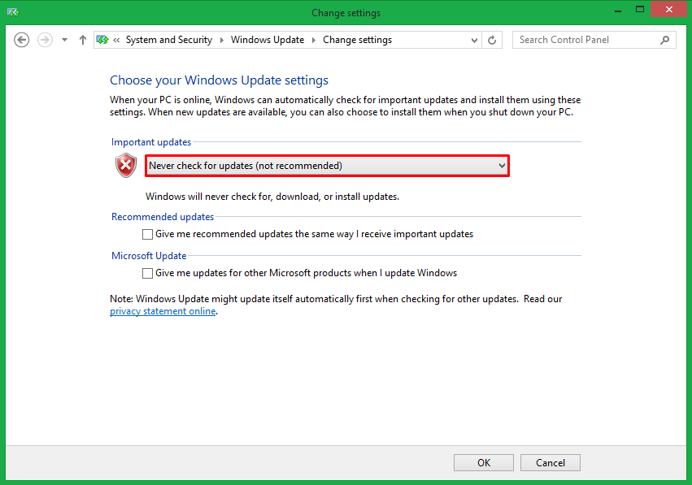
Task: Click the OK button
Action: (x=483, y=462)
